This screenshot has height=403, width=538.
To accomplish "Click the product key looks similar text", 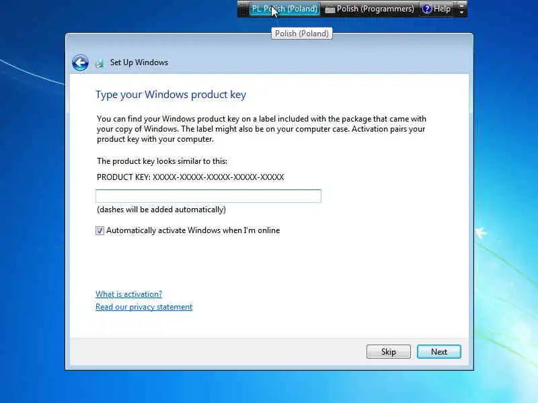I will tap(162, 161).
